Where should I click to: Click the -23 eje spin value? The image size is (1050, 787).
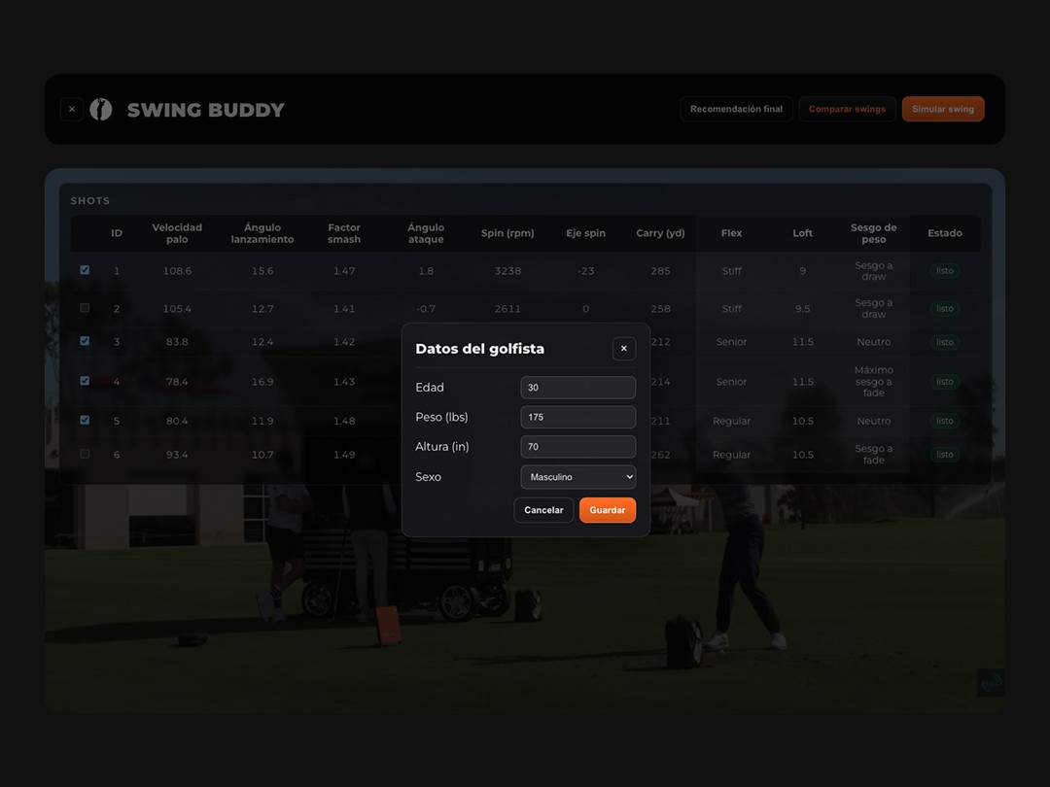tap(586, 271)
